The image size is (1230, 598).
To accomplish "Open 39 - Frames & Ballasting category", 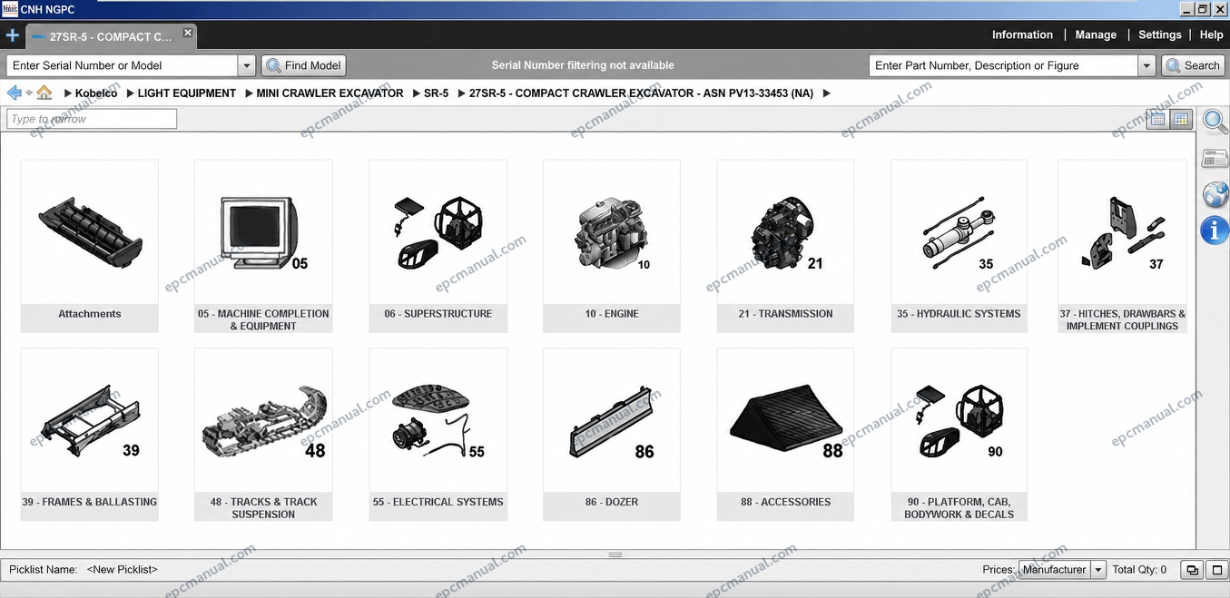I will pos(90,434).
